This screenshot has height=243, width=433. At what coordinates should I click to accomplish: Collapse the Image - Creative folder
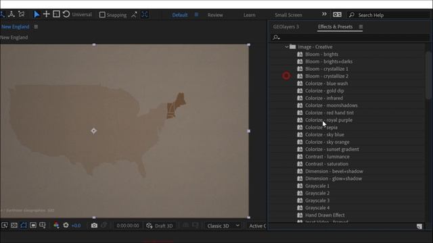coord(286,47)
